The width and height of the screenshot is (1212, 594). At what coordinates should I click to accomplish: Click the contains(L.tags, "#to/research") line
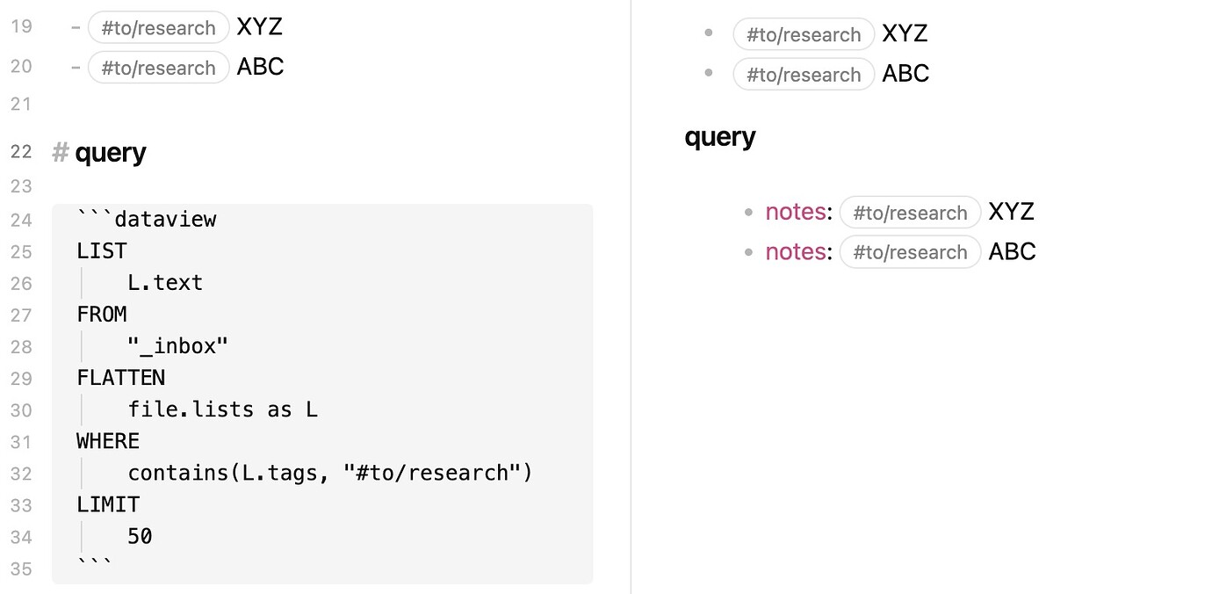tap(330, 473)
